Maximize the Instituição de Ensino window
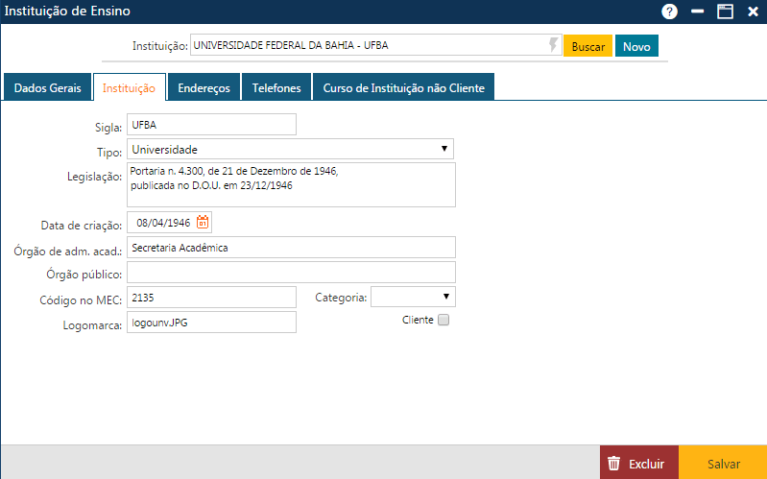767x479 pixels. pos(725,12)
